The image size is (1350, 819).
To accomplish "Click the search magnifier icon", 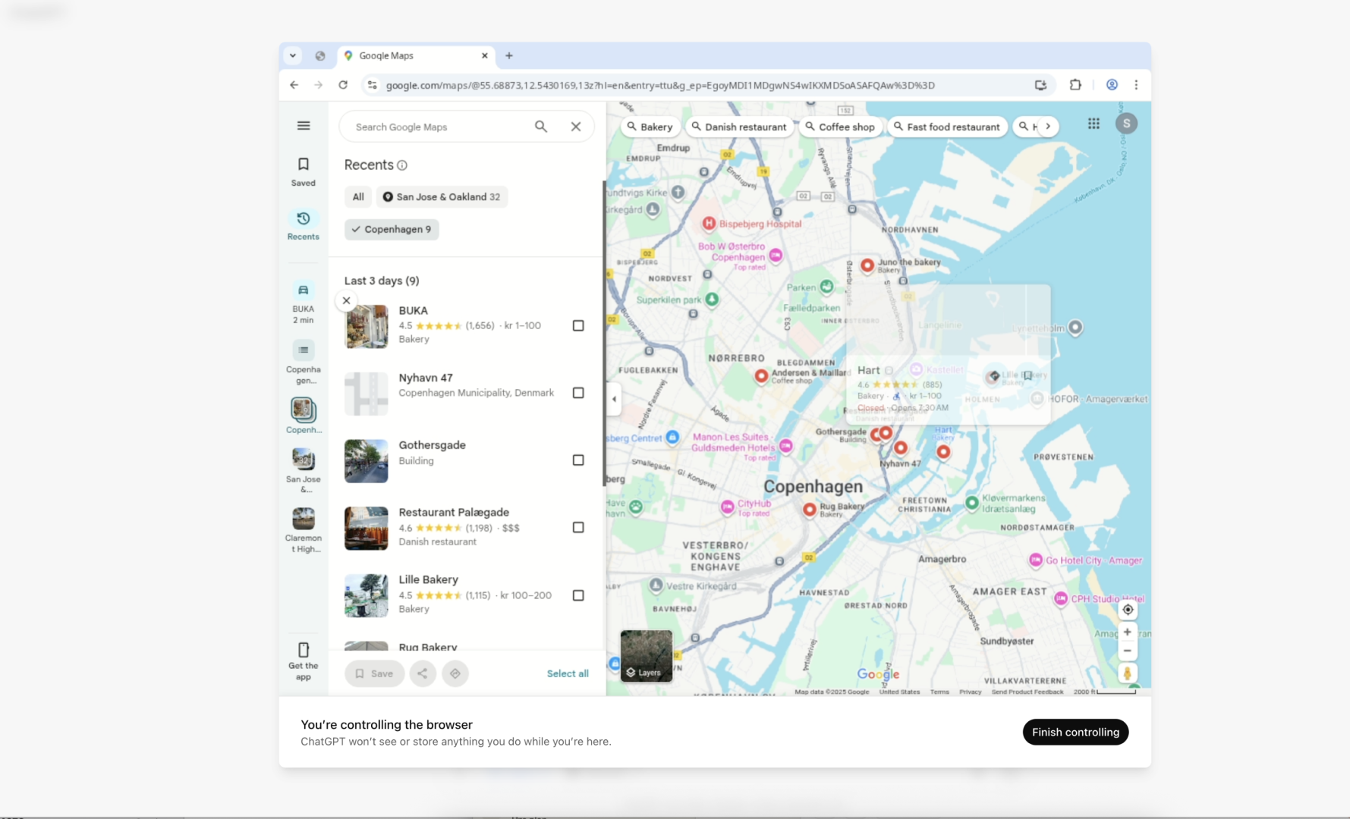I will 541,127.
